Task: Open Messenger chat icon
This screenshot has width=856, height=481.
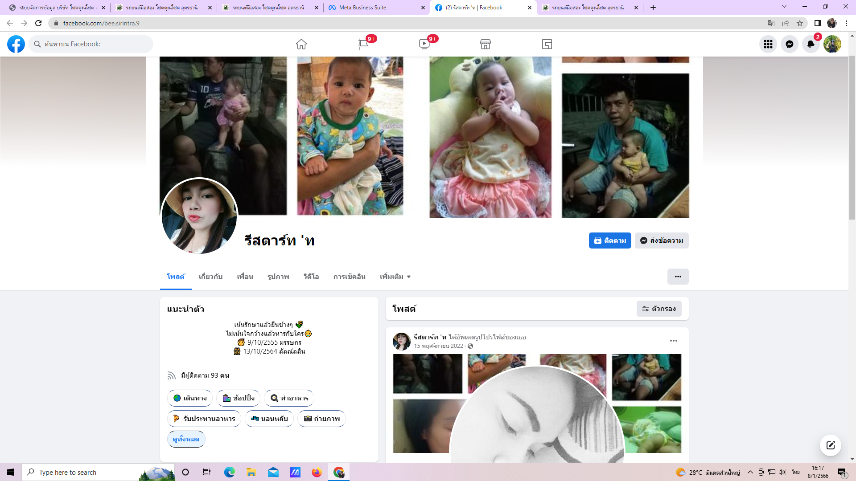Action: (x=790, y=44)
